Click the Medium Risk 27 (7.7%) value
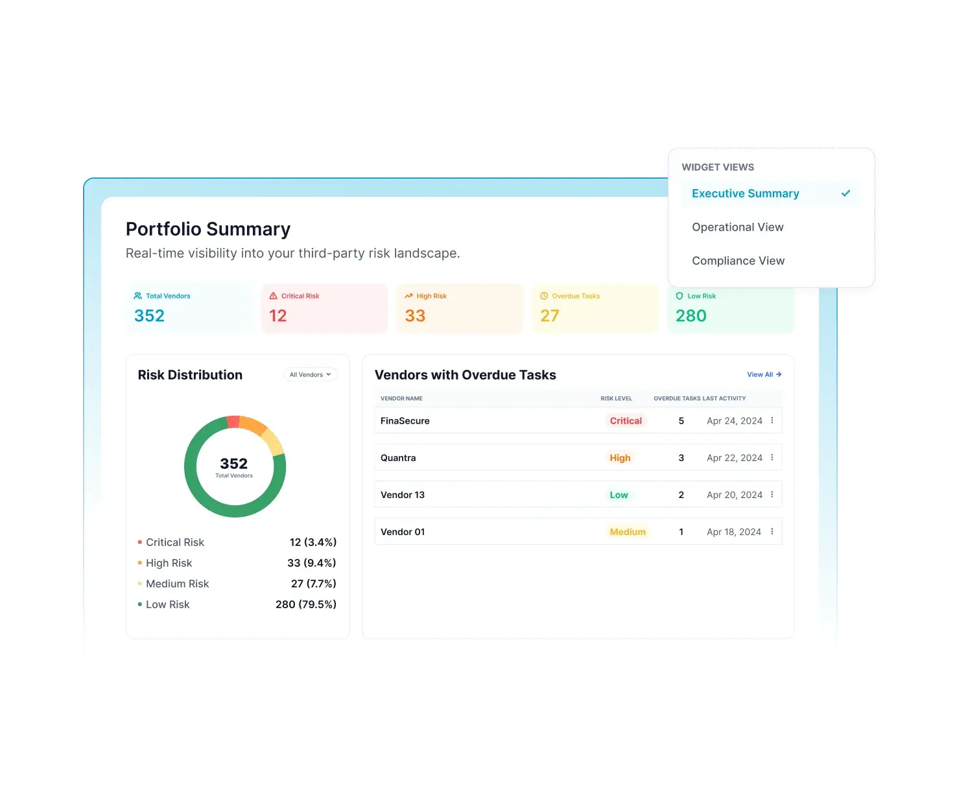The image size is (957, 807). pos(314,584)
